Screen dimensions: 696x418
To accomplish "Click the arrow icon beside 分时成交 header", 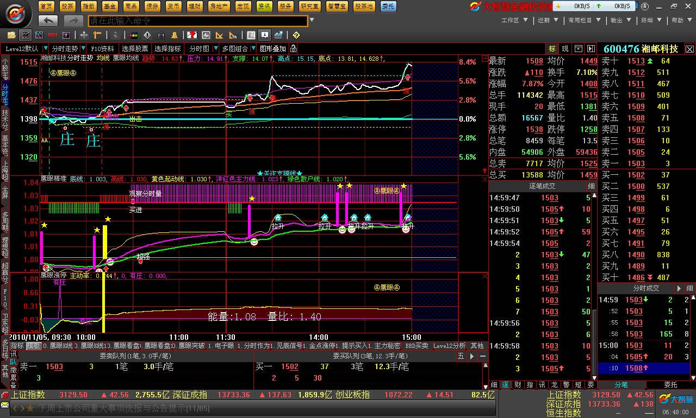I will [679, 288].
